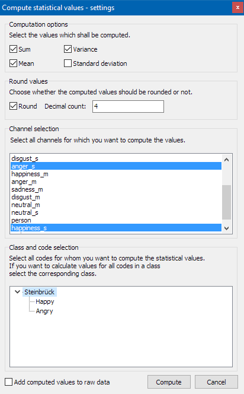Screen dimensions: 244x394
Task: Disable the Variance option
Action: pos(68,49)
